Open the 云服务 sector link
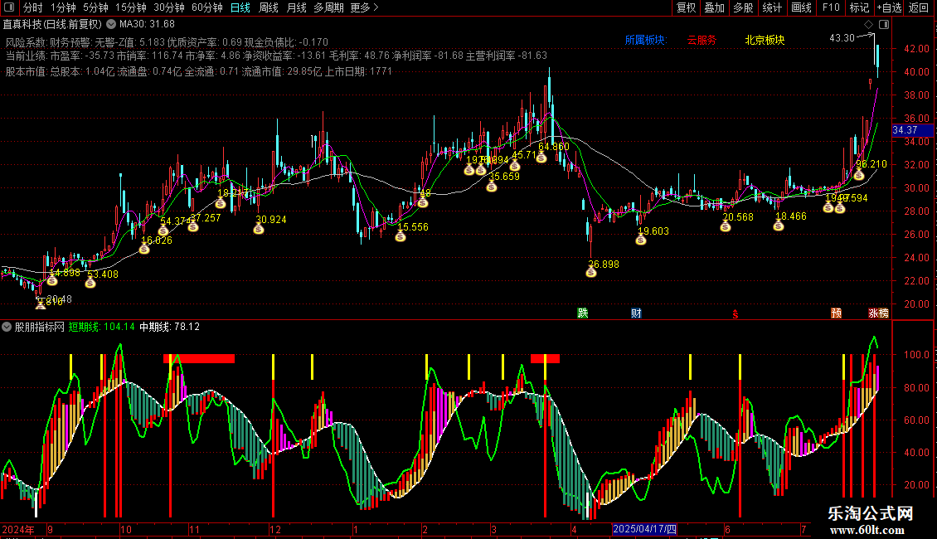 [x=701, y=40]
